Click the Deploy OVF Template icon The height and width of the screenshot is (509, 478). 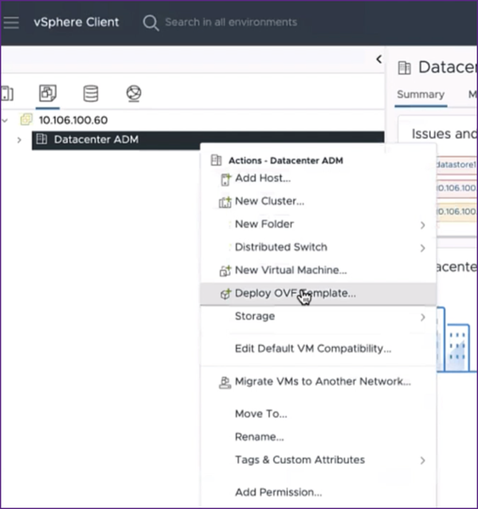(x=225, y=294)
